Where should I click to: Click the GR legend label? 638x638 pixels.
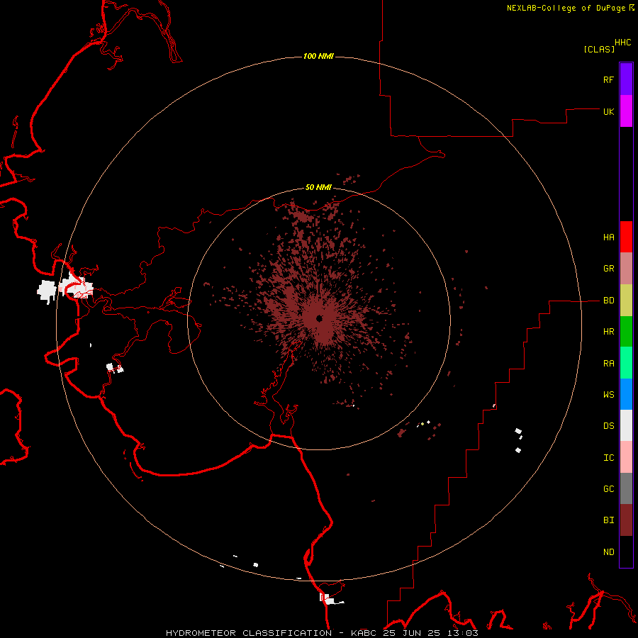(x=609, y=269)
